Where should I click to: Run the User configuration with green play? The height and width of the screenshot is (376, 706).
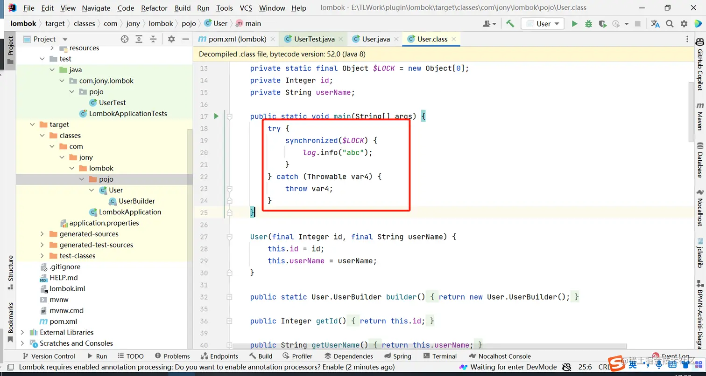(574, 24)
